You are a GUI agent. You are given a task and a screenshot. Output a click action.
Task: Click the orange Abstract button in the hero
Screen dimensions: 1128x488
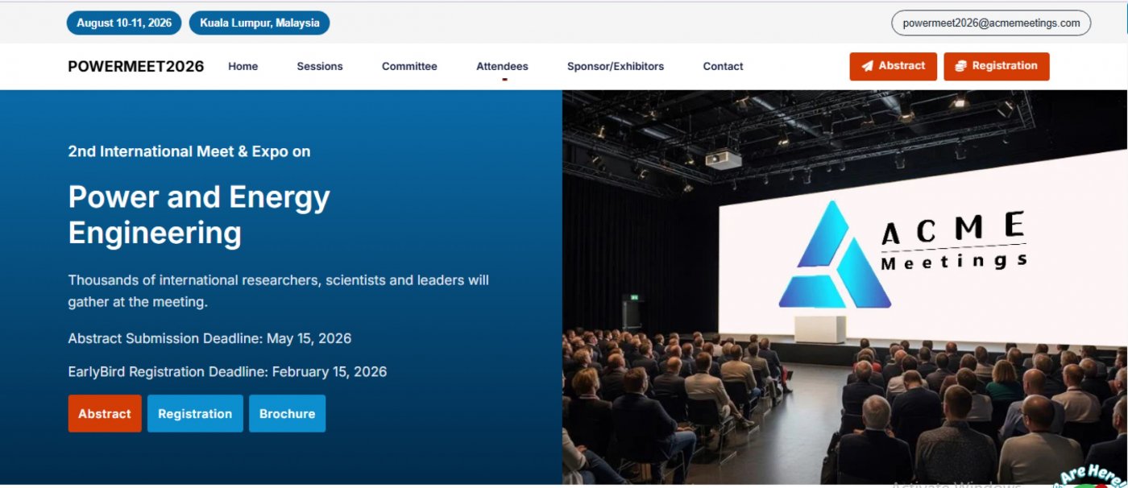(x=105, y=414)
